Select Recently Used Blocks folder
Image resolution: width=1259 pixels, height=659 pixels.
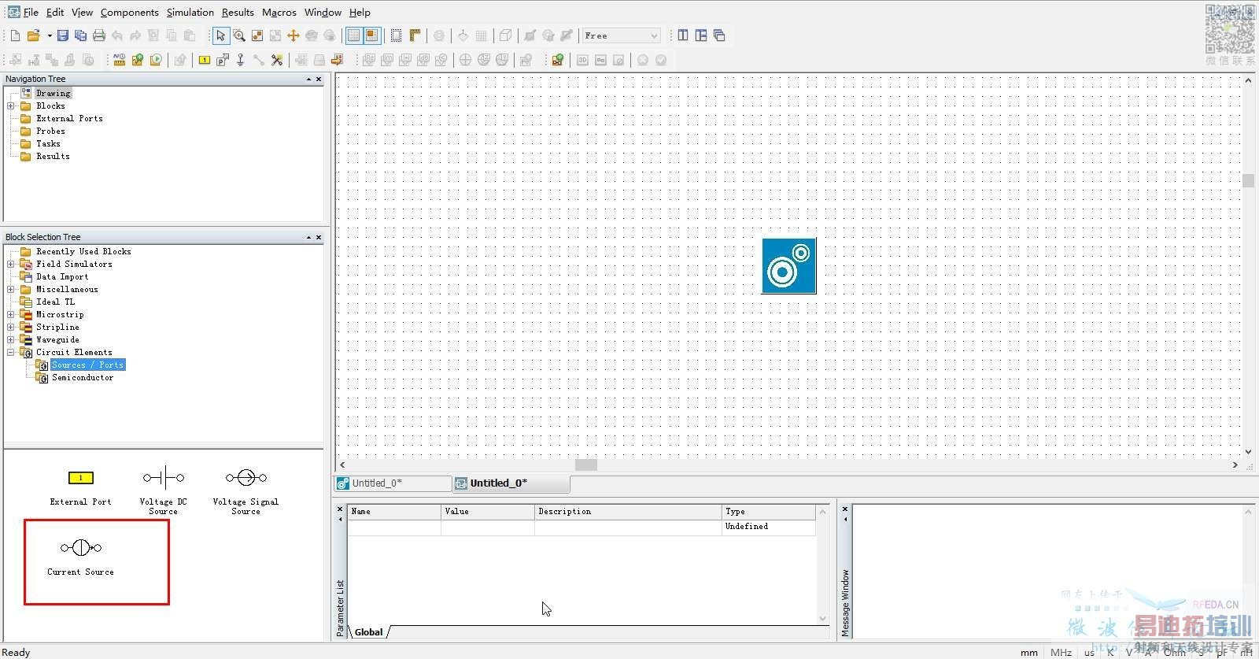[x=83, y=251]
